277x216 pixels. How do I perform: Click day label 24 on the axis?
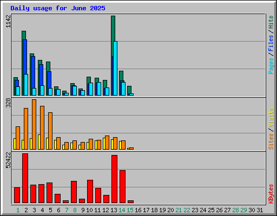(x=203, y=210)
